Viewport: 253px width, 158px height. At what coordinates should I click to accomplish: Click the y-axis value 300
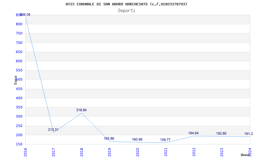[x=19, y=116]
